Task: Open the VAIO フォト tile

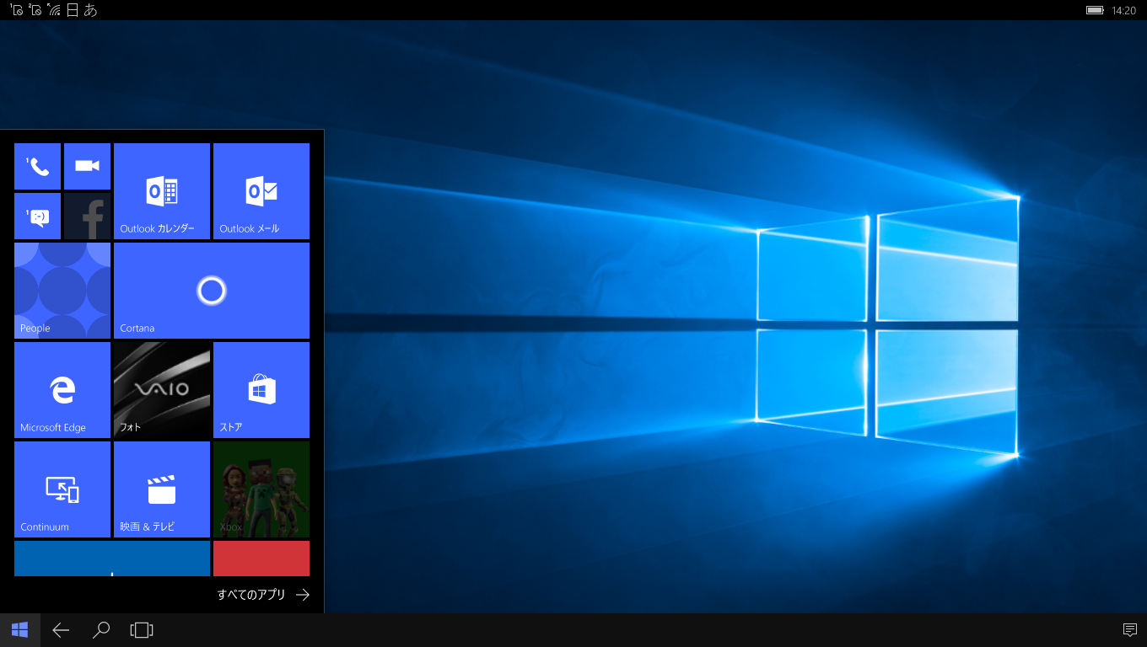Action: (x=162, y=390)
